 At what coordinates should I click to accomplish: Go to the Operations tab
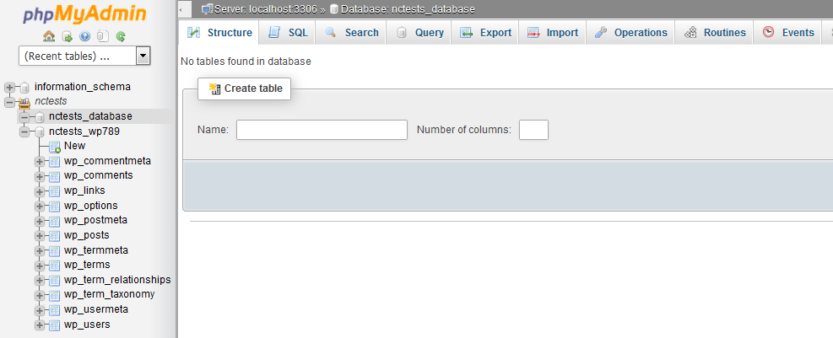630,32
